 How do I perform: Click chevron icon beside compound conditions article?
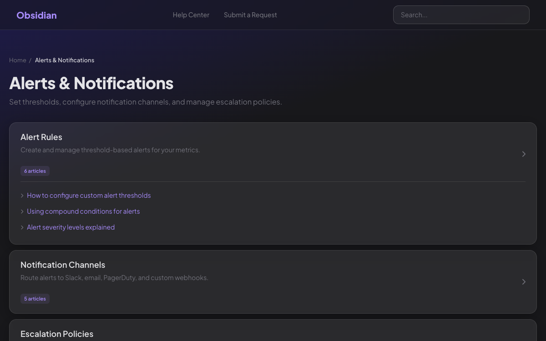point(22,211)
